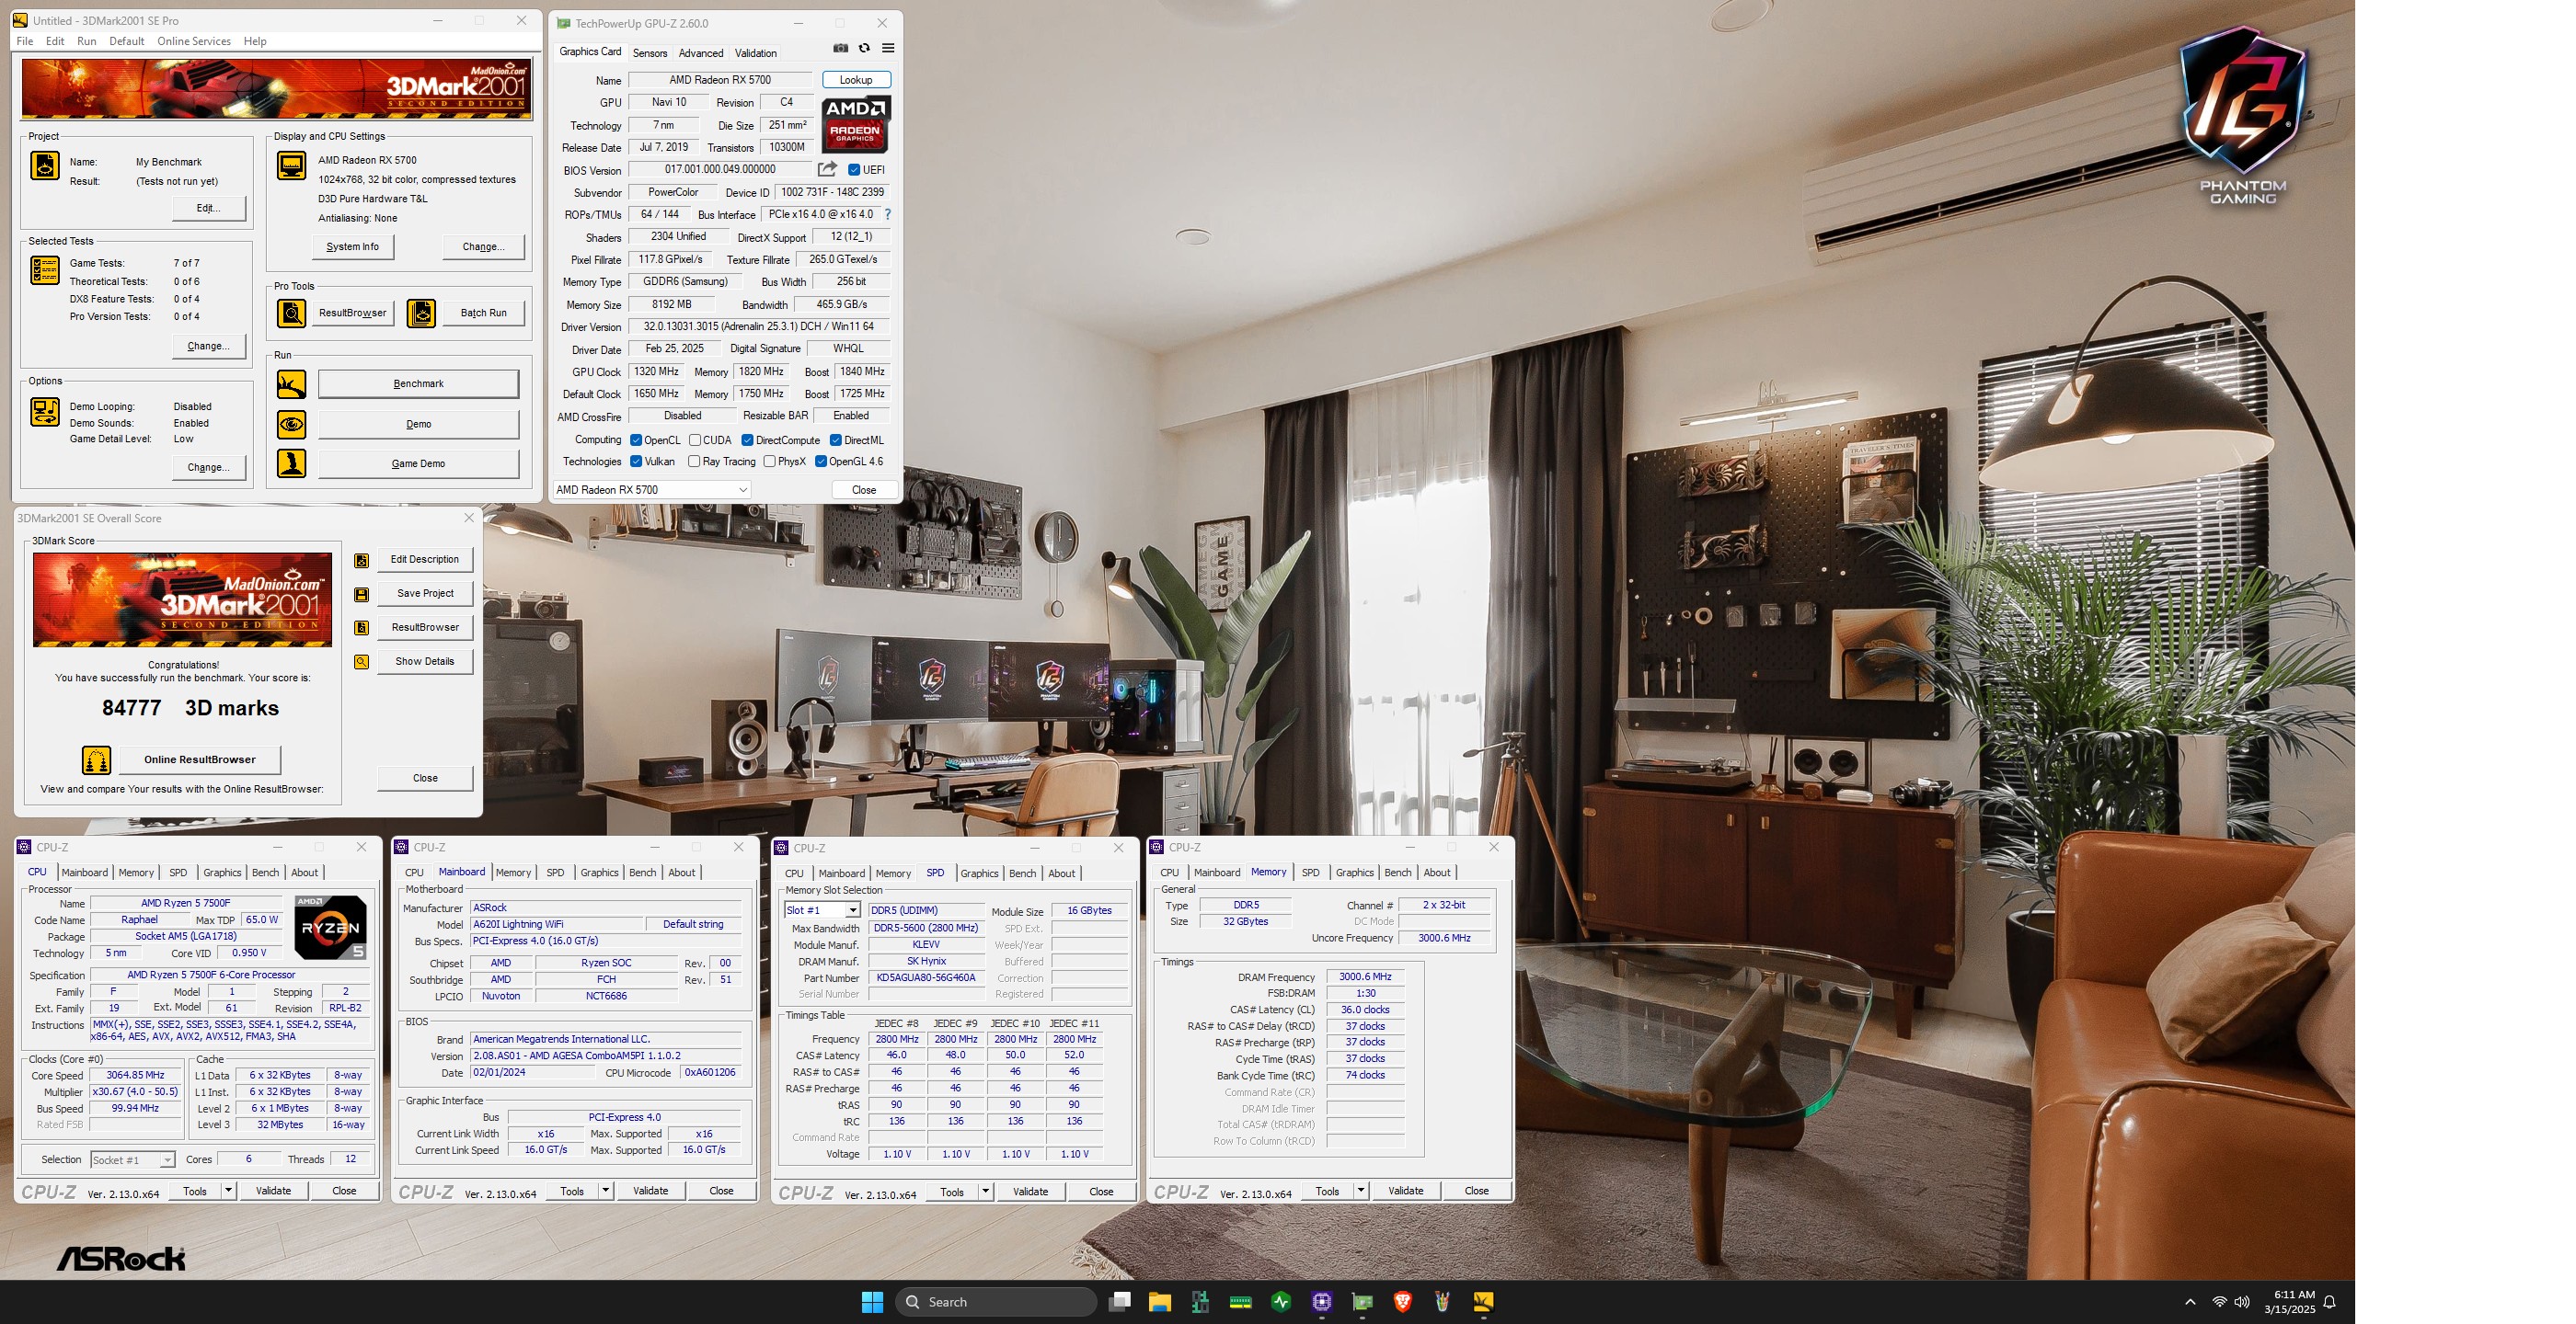Open the Online Services menu in 3DMark2001

(x=194, y=42)
